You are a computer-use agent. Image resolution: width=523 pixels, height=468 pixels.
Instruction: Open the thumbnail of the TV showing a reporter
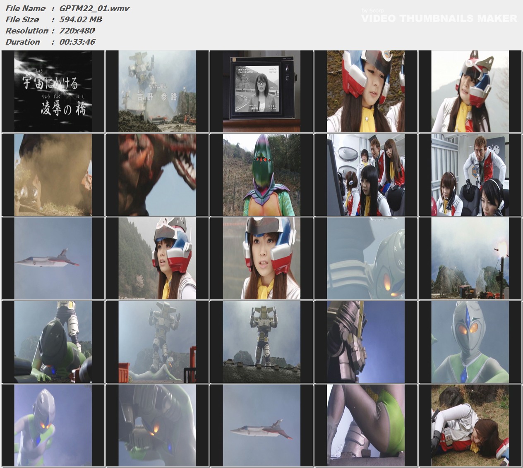(x=261, y=91)
